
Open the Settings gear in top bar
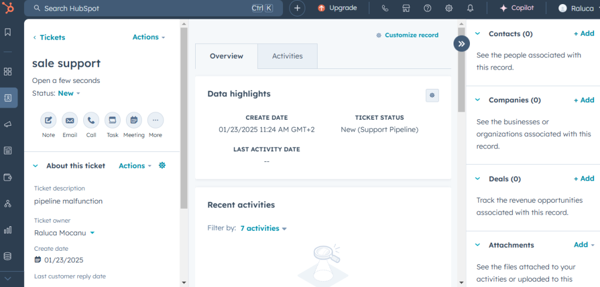[x=449, y=8]
